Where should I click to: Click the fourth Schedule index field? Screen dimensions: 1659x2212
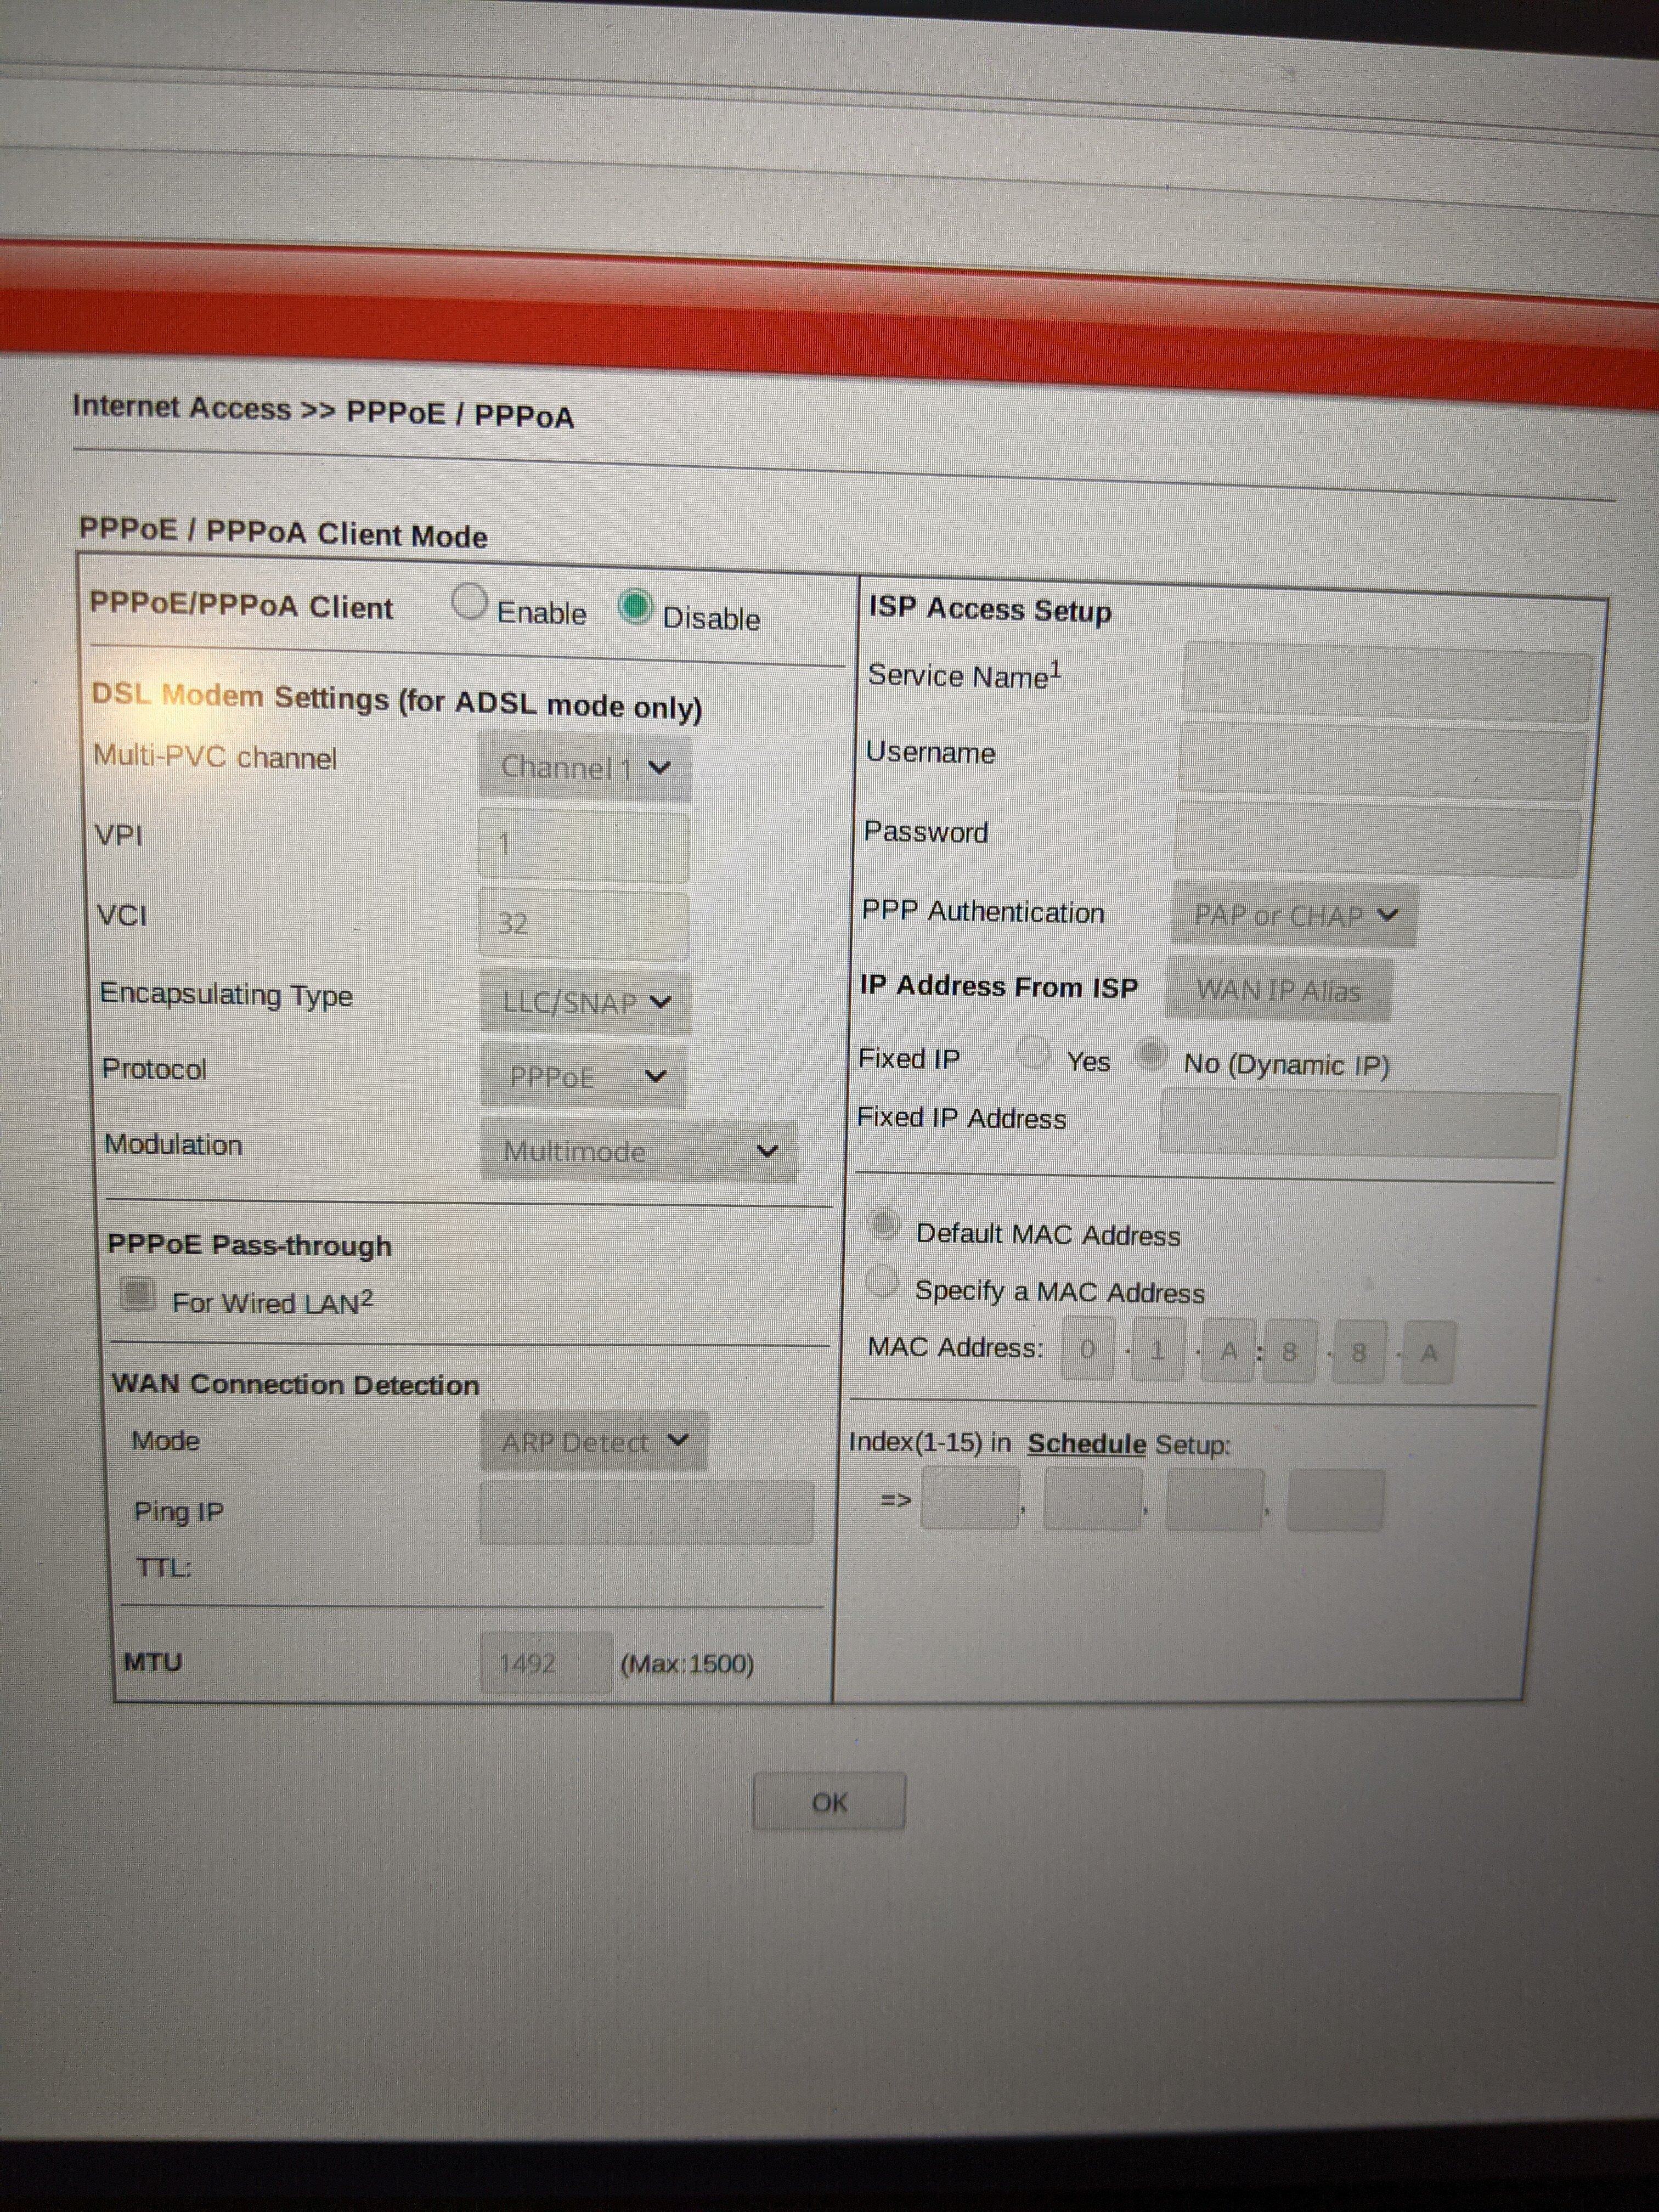tap(1335, 1500)
